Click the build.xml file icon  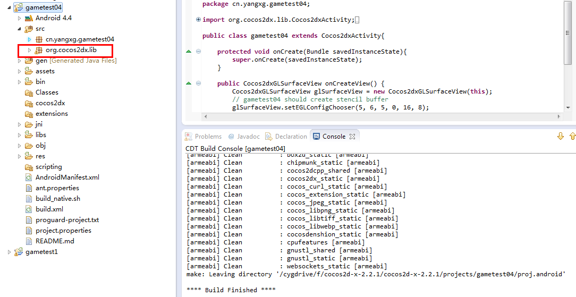coord(29,210)
